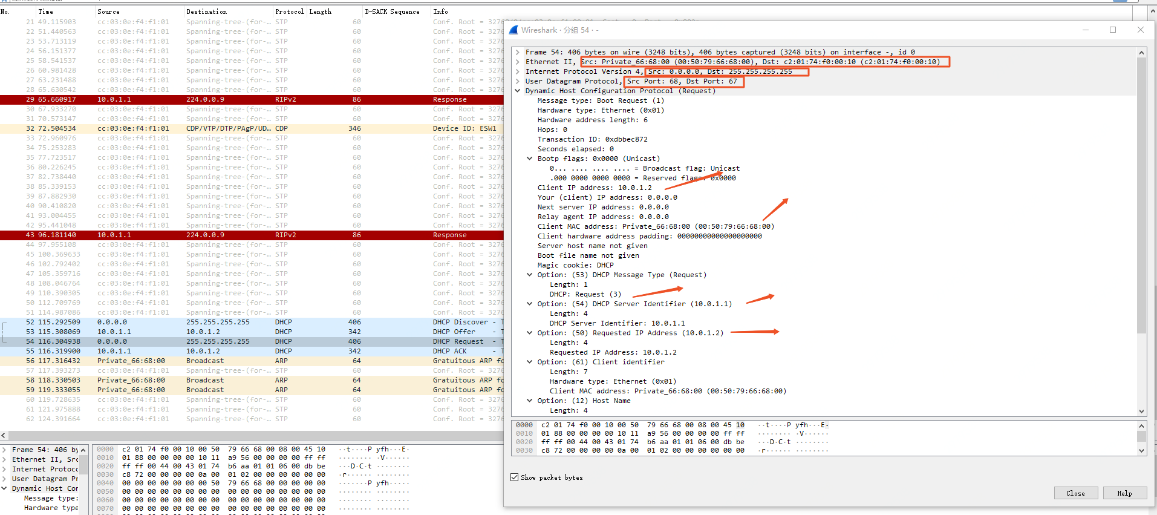Expand the Frame 54 tree node in dialog
Viewport: 1157px width, 515px height.
(x=518, y=52)
